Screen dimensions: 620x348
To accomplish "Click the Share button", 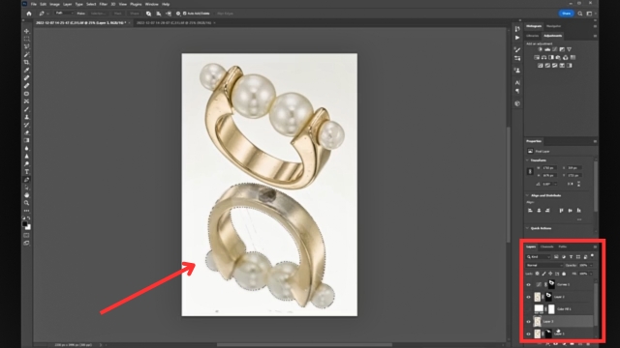I will (x=566, y=14).
